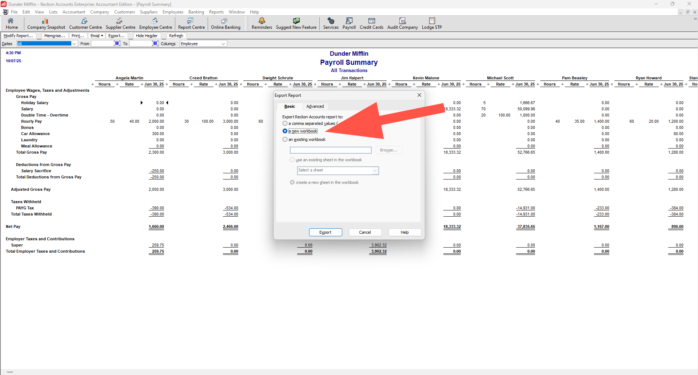This screenshot has width=698, height=375.
Task: Open the Home toolbar icon
Action: (12, 24)
